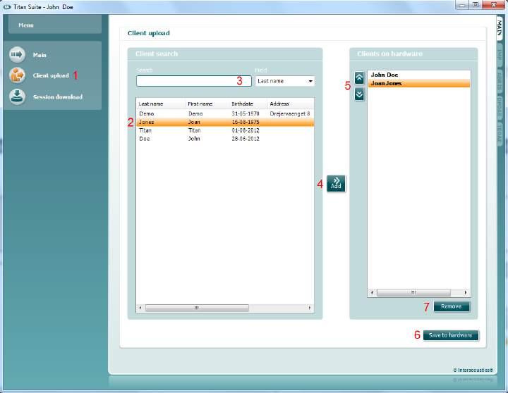Click birthdate 16-08-1975 cell

tap(246, 122)
